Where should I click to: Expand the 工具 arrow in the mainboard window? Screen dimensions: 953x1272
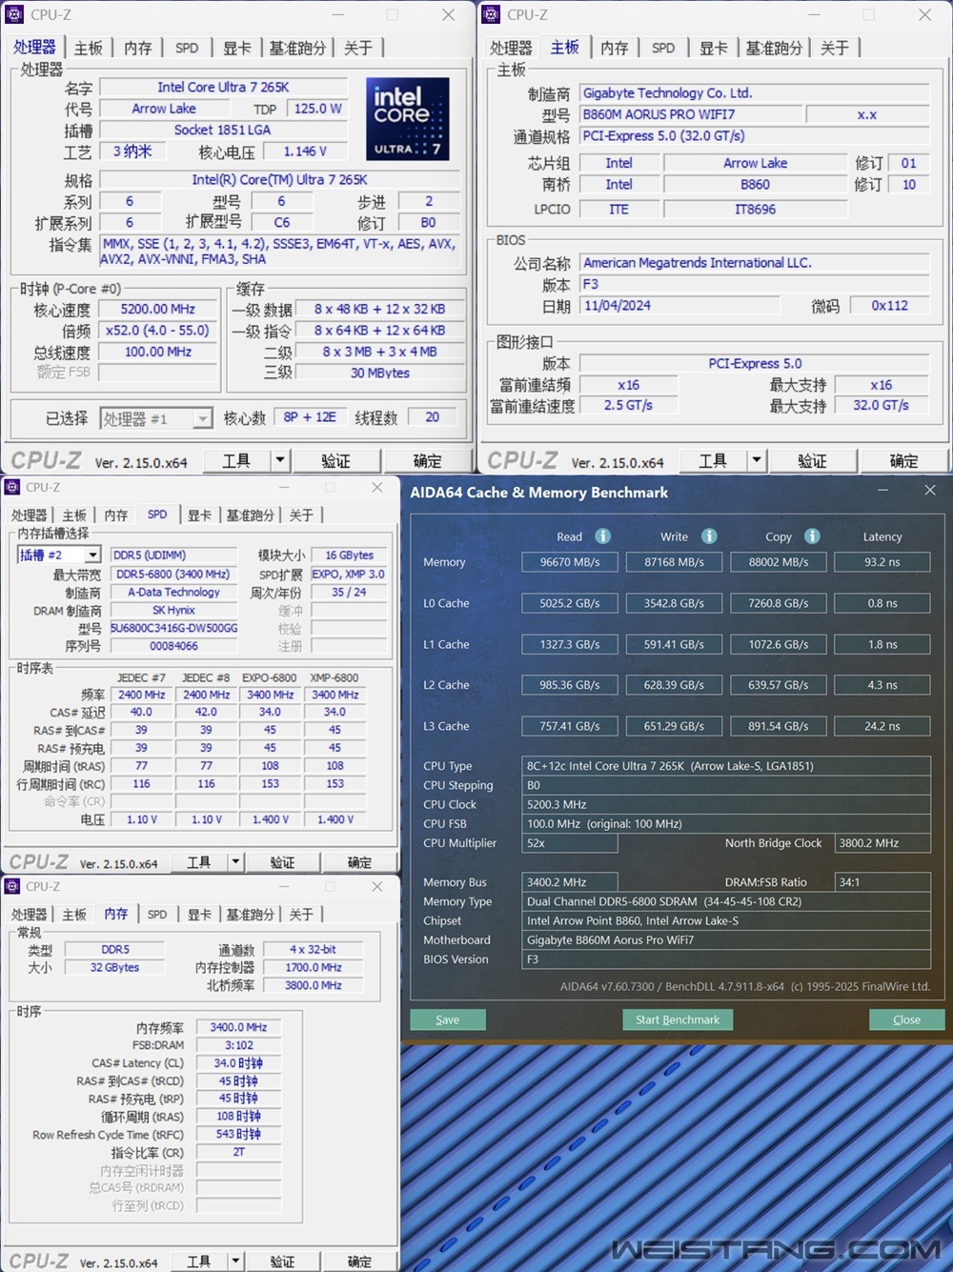click(757, 460)
